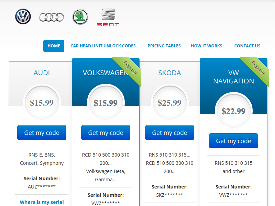This screenshot has width=275, height=206.
Task: Navigate to HOW IT WORKS
Action: [x=207, y=46]
